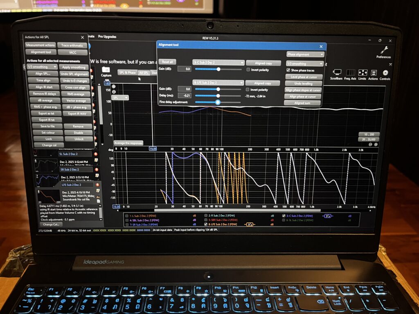Uncheck Show phase traces
The width and height of the screenshot is (419, 314).
pyautogui.click(x=288, y=70)
